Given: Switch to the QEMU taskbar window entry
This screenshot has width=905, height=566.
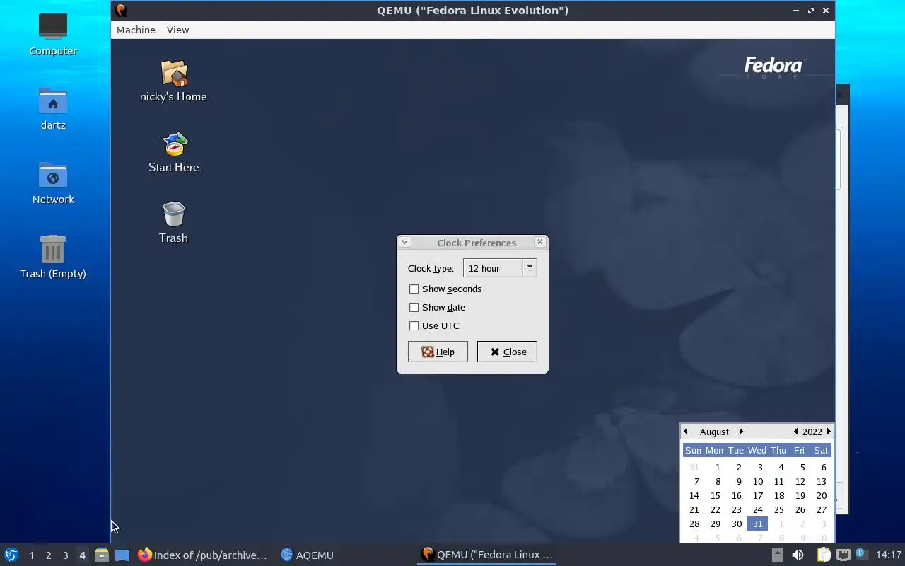Looking at the screenshot, I should (x=486, y=555).
